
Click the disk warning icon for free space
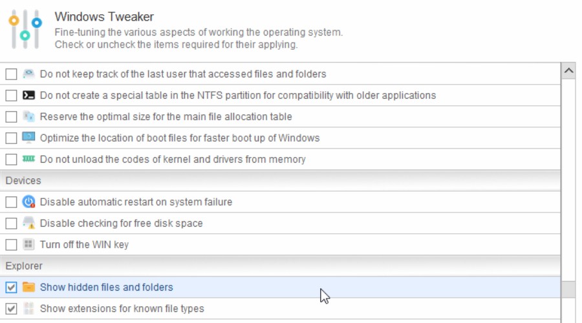(x=28, y=223)
